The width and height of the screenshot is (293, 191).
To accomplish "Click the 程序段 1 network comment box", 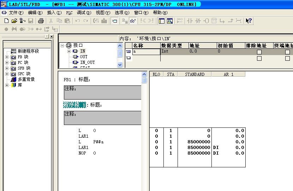I will click(x=103, y=118).
